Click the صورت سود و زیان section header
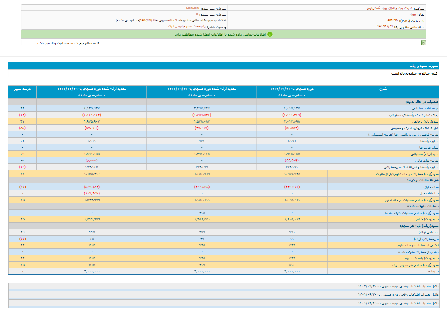 click(x=424, y=66)
